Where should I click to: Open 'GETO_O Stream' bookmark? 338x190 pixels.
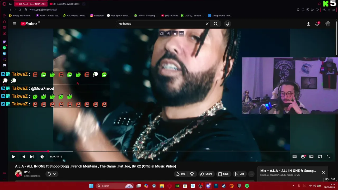point(193,16)
